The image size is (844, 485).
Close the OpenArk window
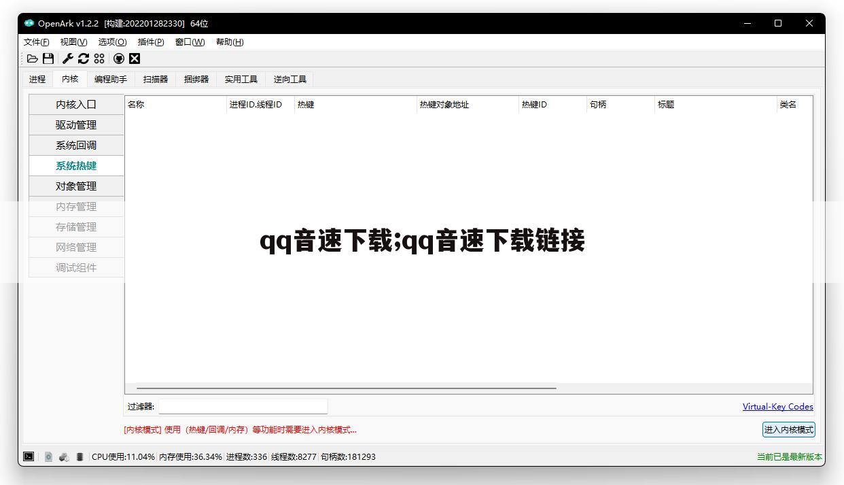809,23
